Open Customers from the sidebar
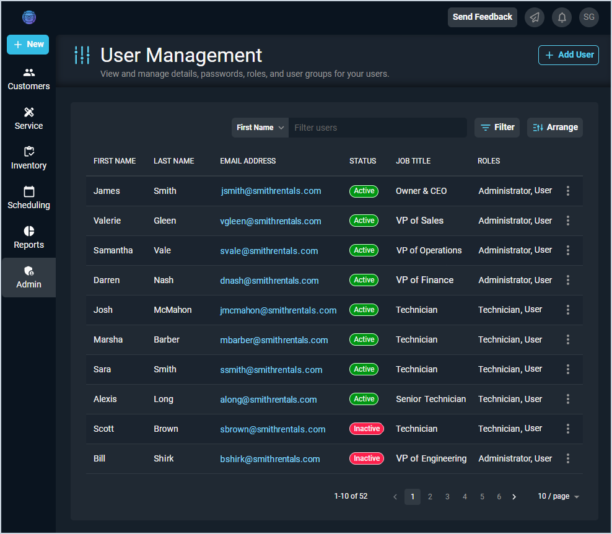Screen dimensions: 612x534 (28, 79)
